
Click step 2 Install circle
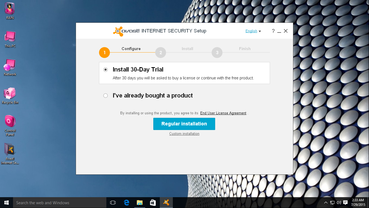(x=161, y=53)
